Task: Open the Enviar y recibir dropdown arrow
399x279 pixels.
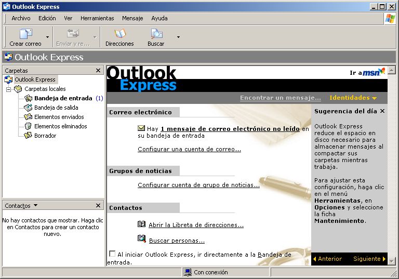Action: [x=95, y=37]
